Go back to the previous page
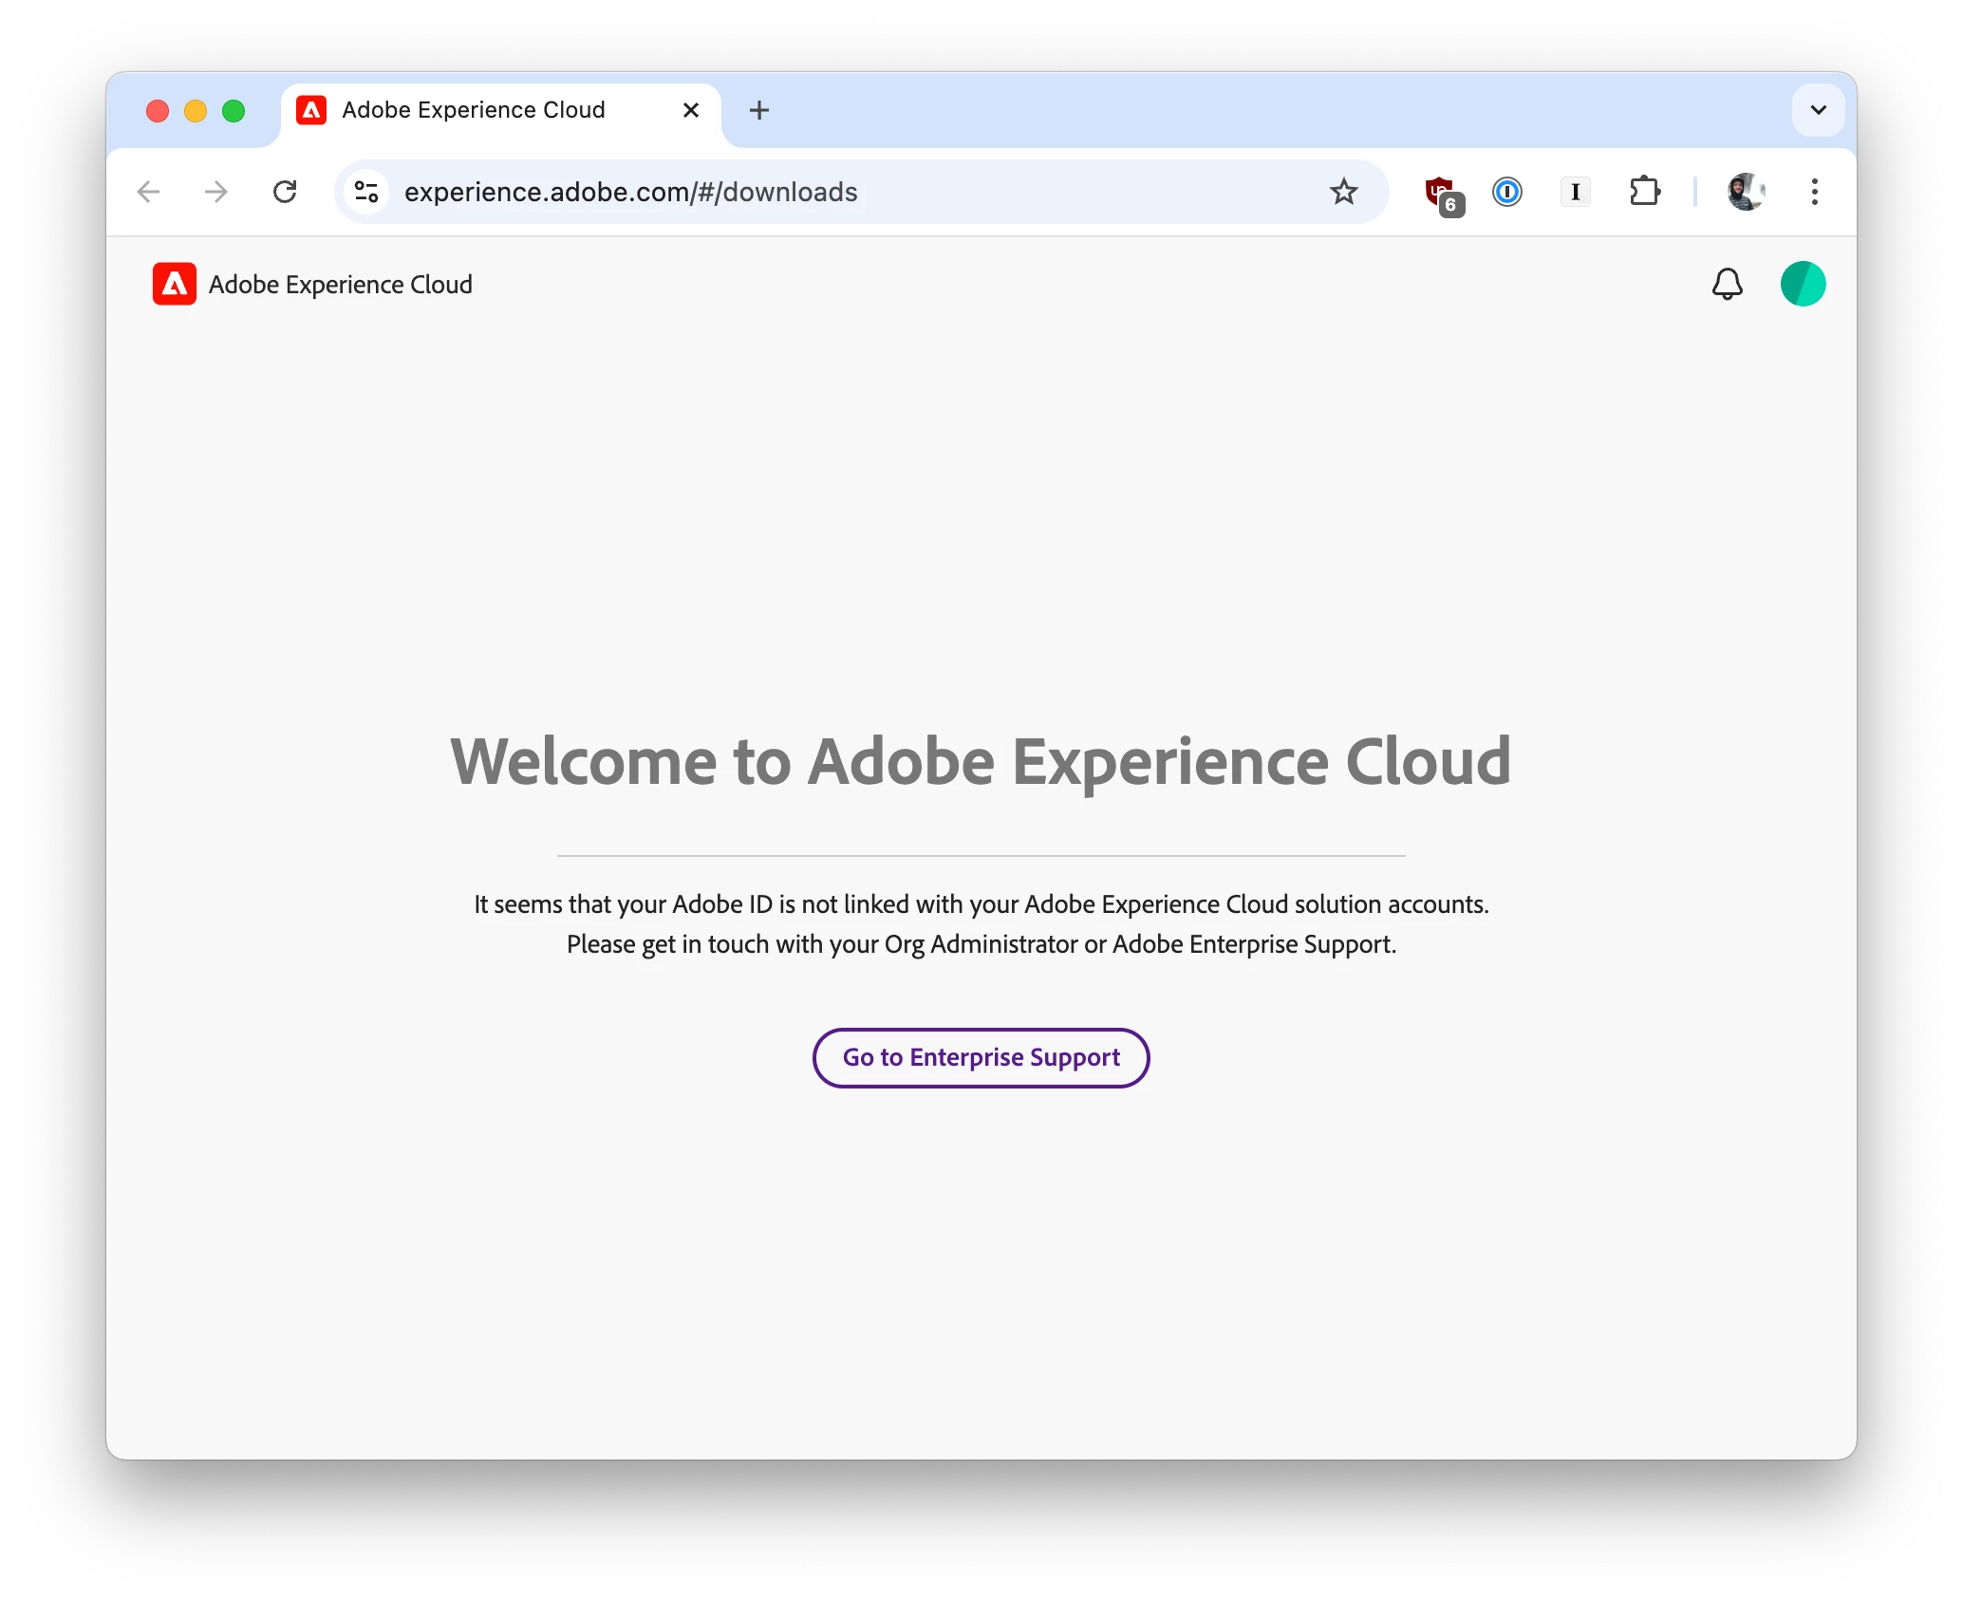 [x=149, y=192]
